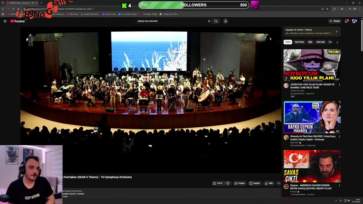Dislike the video

click(x=228, y=183)
